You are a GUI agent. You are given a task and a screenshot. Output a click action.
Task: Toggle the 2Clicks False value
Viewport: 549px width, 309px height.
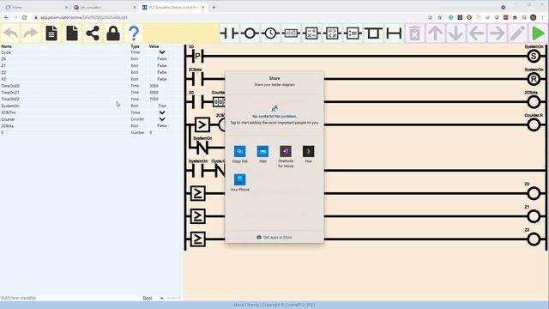162,126
